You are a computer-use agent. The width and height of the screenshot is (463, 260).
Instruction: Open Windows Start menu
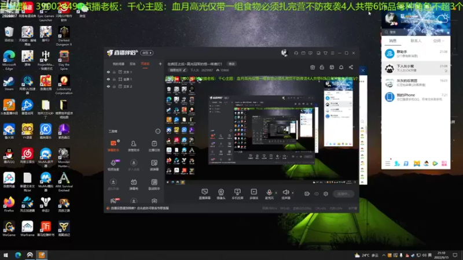coord(6,255)
